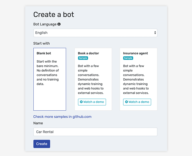
Task: Select the Blank bot template card
Action: (50, 79)
